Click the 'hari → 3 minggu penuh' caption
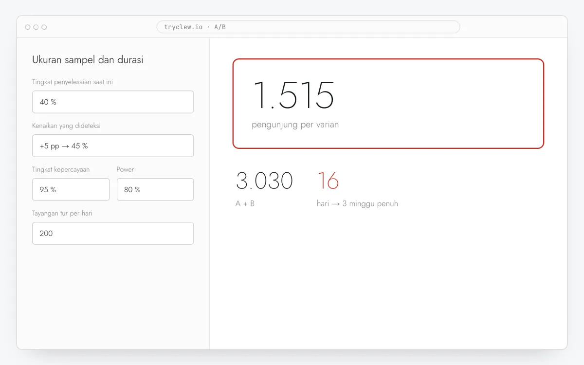Image resolution: width=584 pixels, height=365 pixels. [x=357, y=203]
